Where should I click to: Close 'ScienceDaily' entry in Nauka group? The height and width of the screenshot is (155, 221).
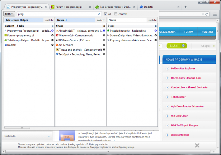tap(156, 35)
